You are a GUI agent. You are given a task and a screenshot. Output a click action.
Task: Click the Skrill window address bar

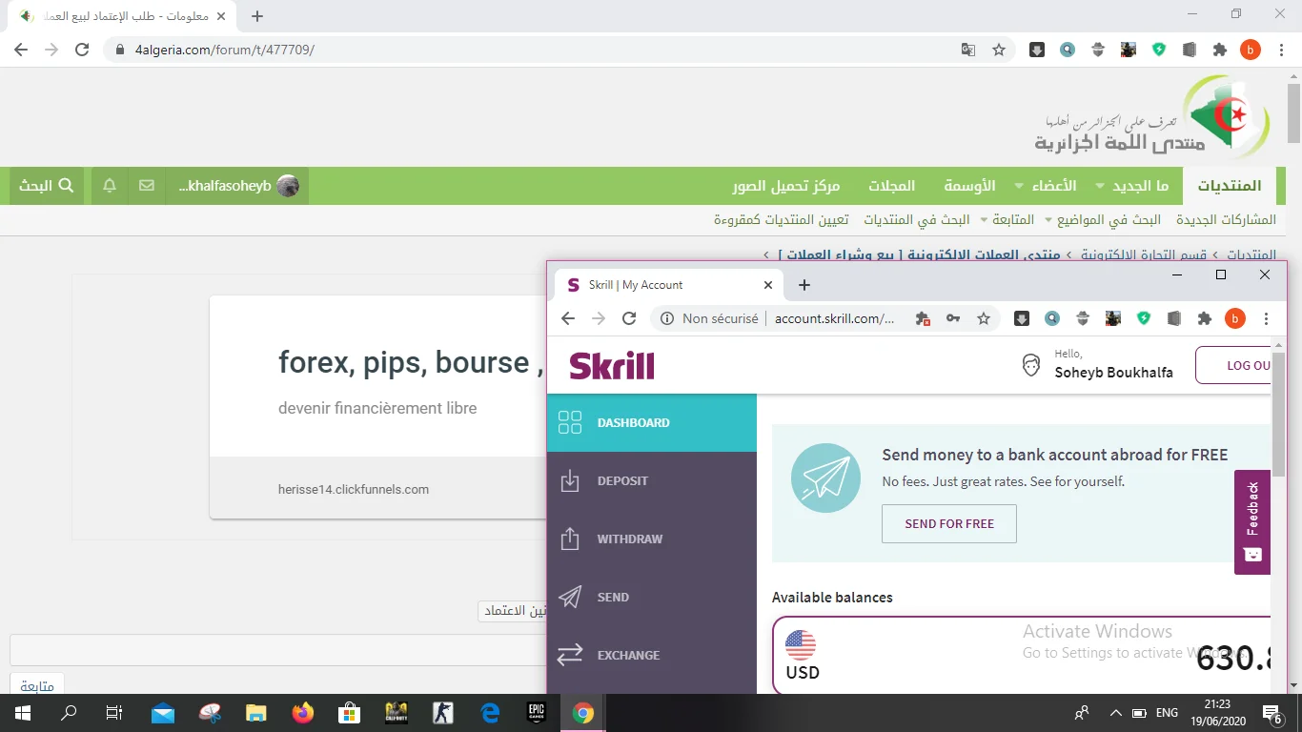834,318
